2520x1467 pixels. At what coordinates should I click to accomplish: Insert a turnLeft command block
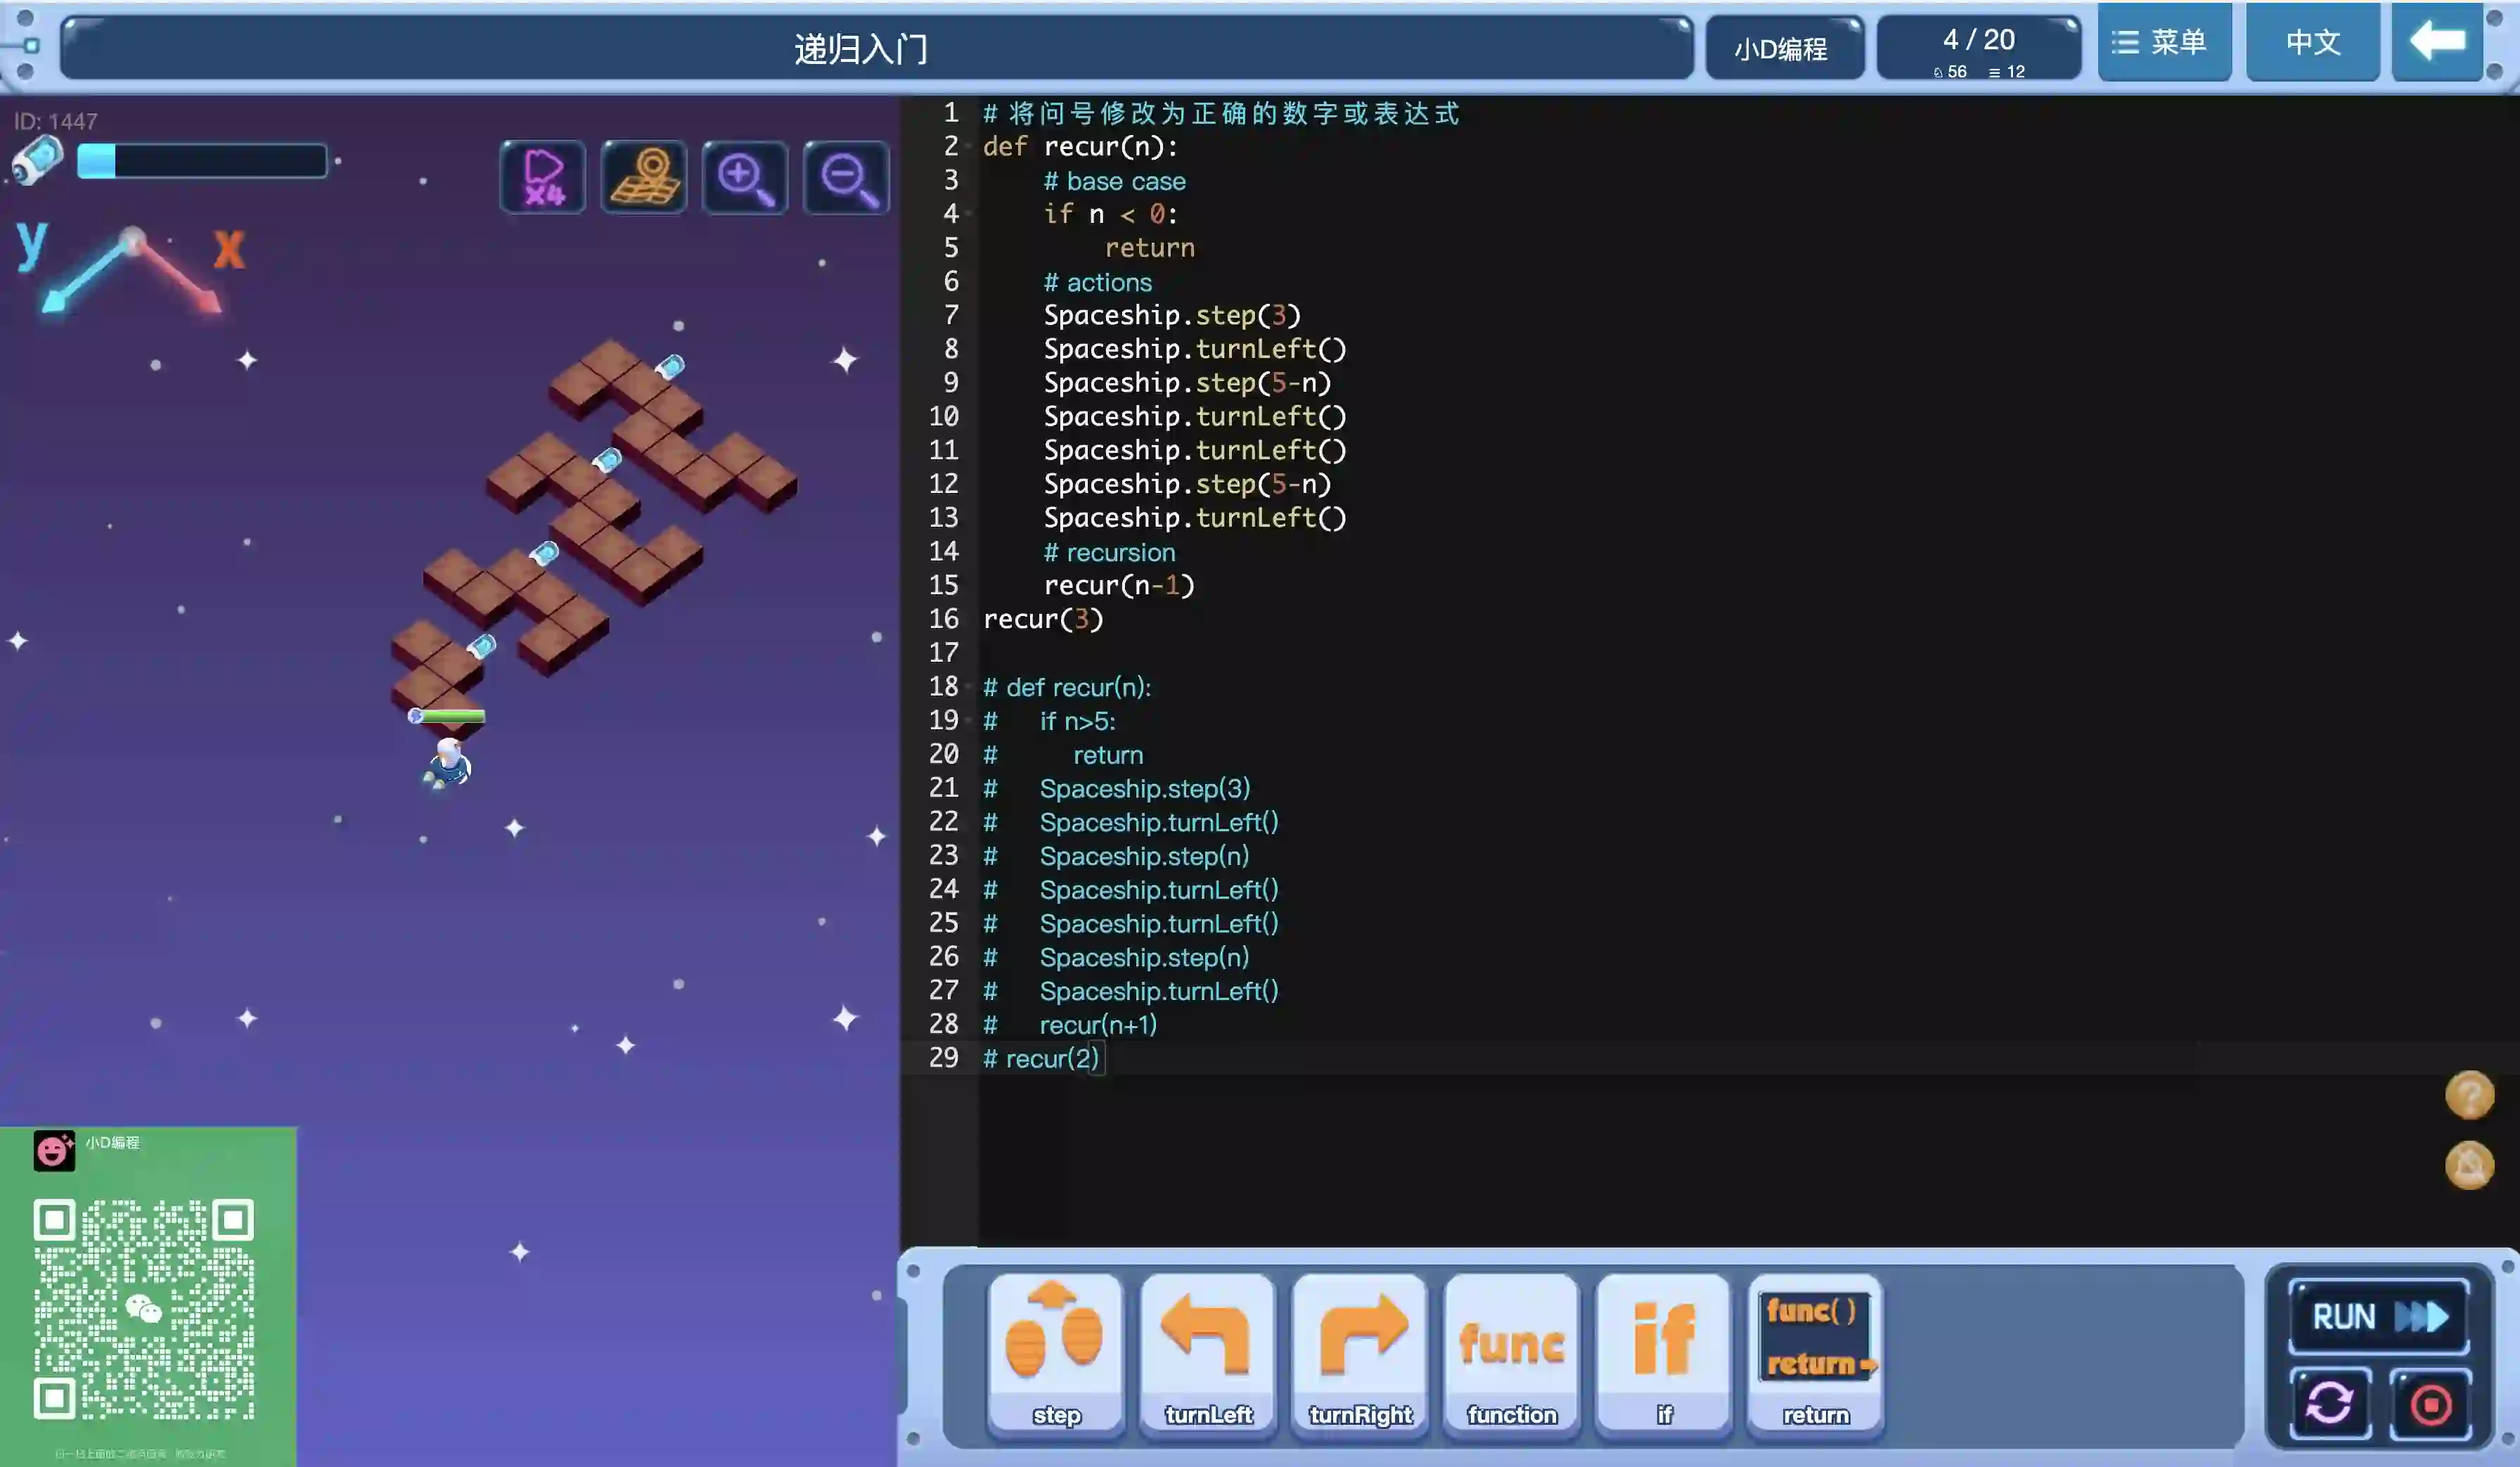(x=1208, y=1353)
